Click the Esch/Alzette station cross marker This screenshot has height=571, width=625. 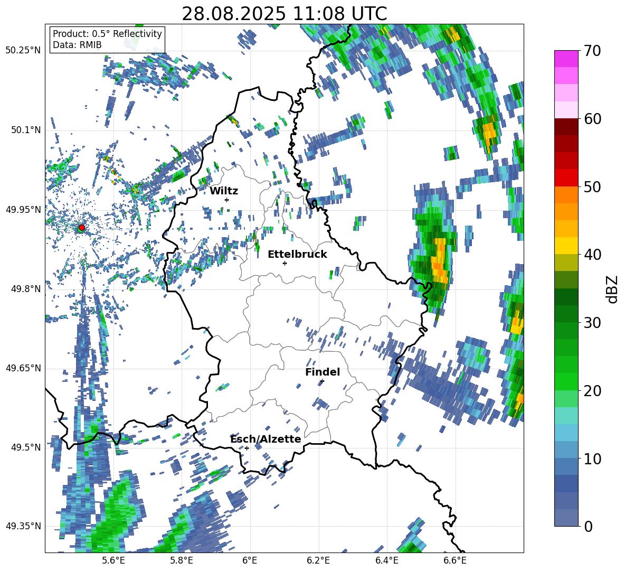tap(247, 448)
